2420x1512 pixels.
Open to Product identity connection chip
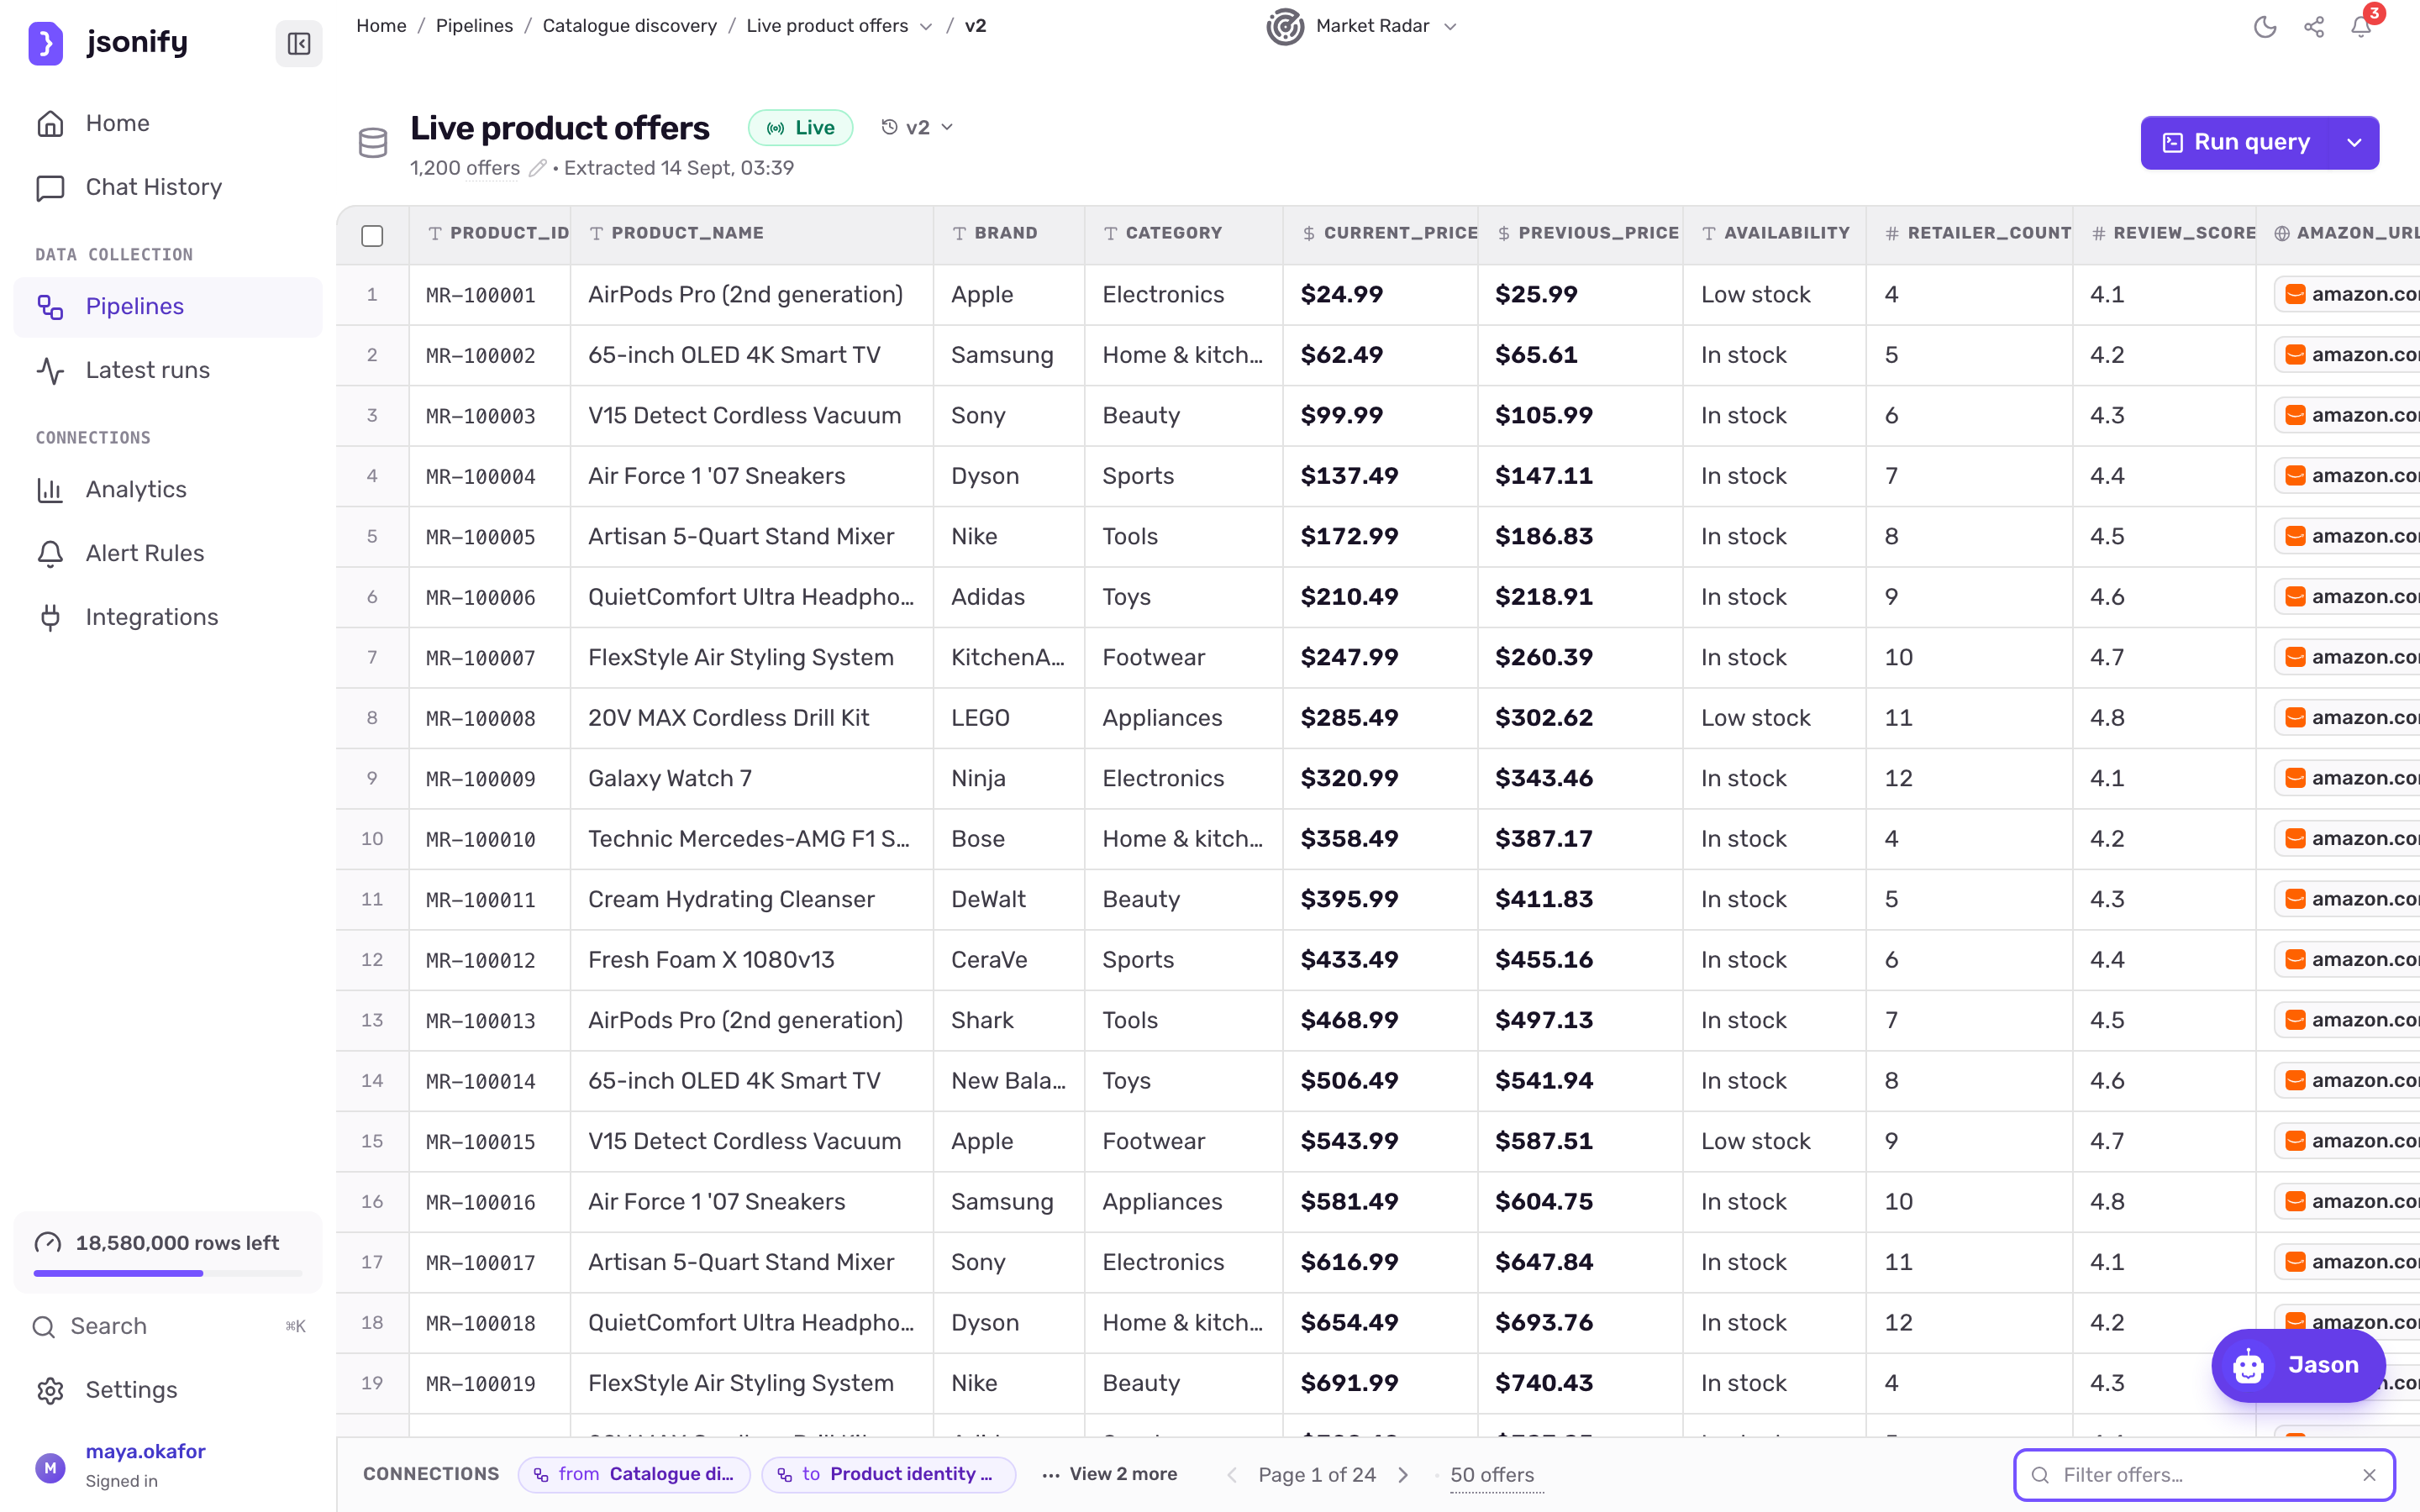coord(889,1474)
